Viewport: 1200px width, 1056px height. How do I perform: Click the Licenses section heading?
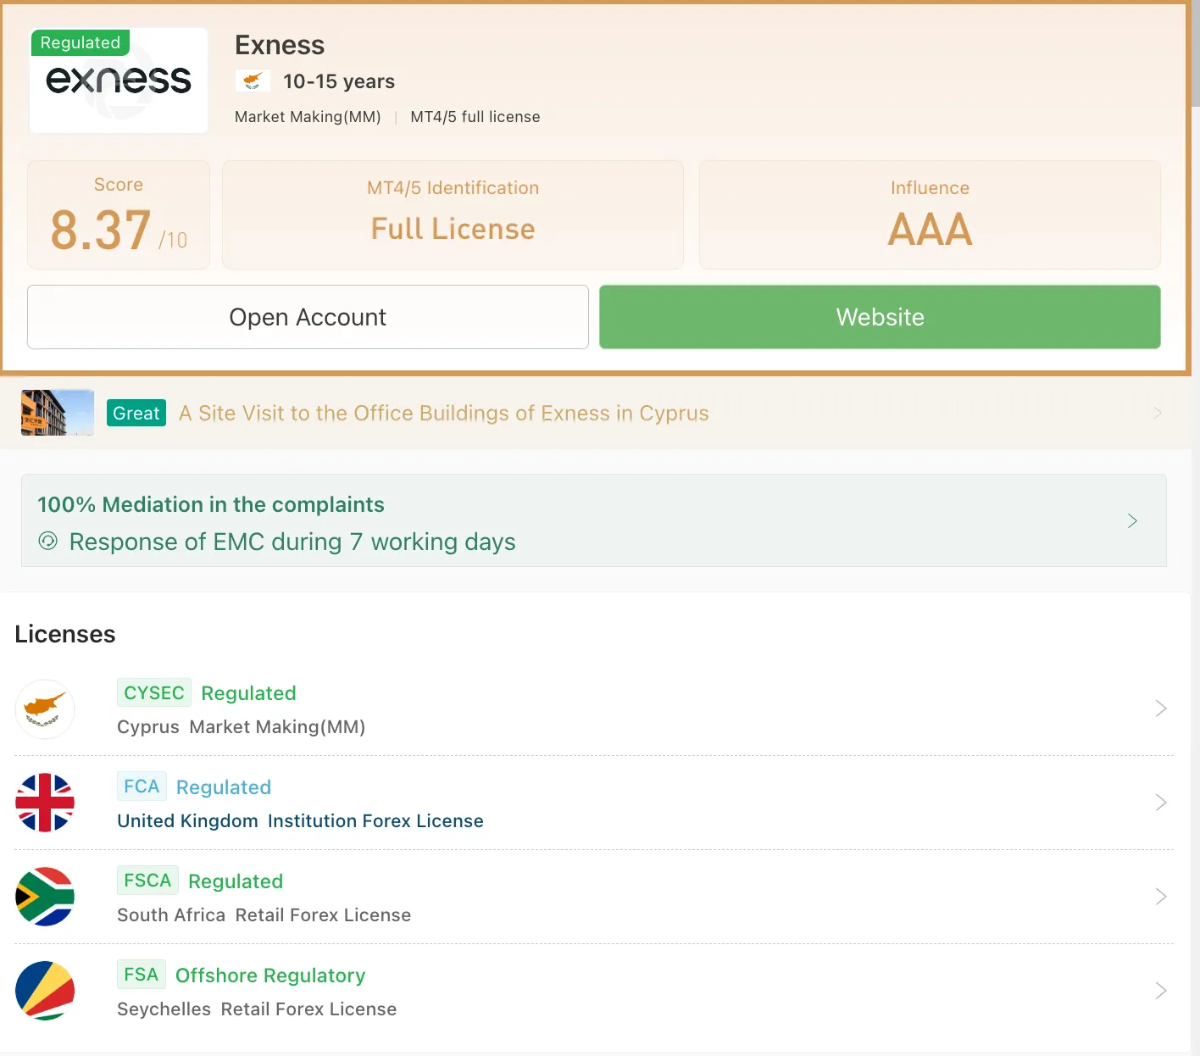click(65, 634)
